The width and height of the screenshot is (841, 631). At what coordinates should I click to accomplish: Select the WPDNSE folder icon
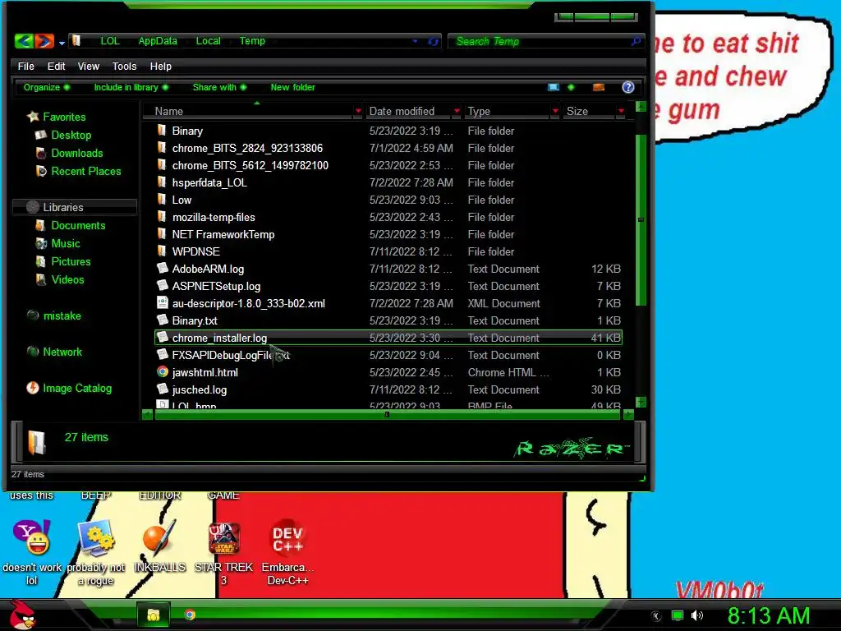(x=162, y=251)
